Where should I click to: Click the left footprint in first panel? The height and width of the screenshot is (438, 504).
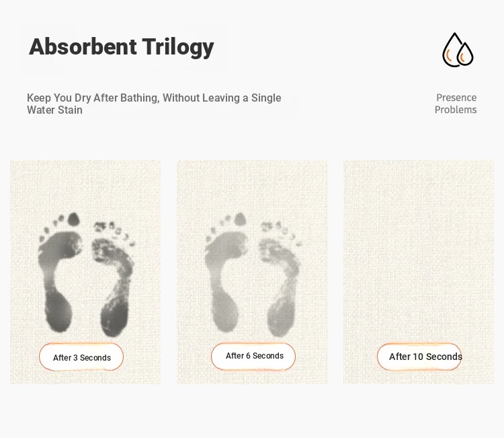pyautogui.click(x=59, y=273)
